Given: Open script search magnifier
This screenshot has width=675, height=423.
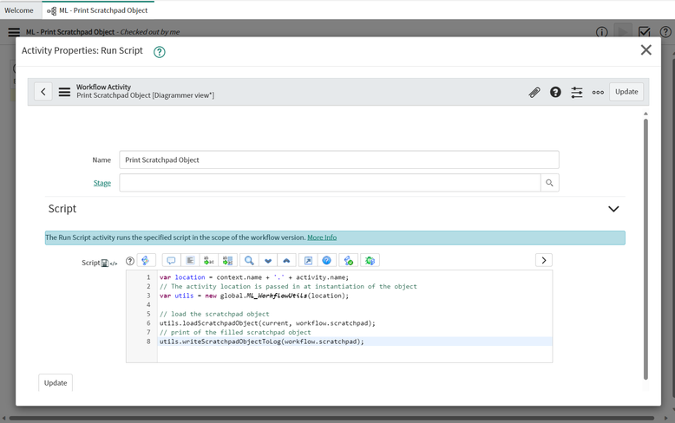Looking at the screenshot, I should [x=249, y=261].
